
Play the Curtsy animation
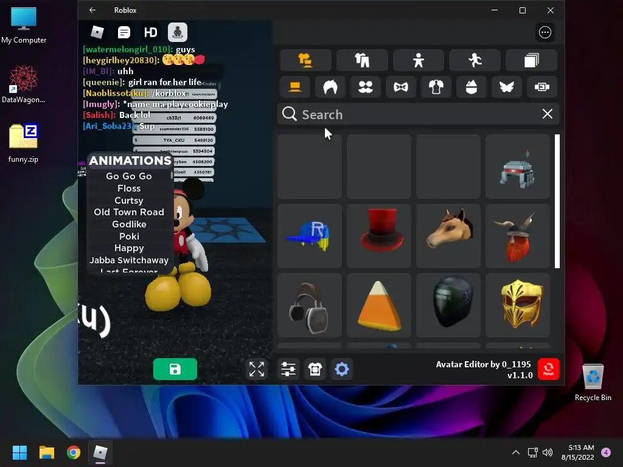129,200
